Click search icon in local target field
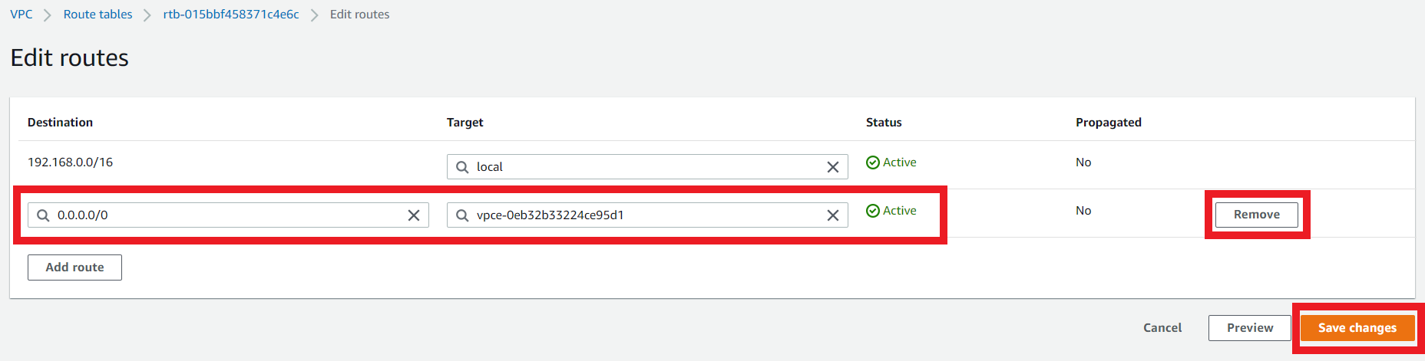 [462, 167]
